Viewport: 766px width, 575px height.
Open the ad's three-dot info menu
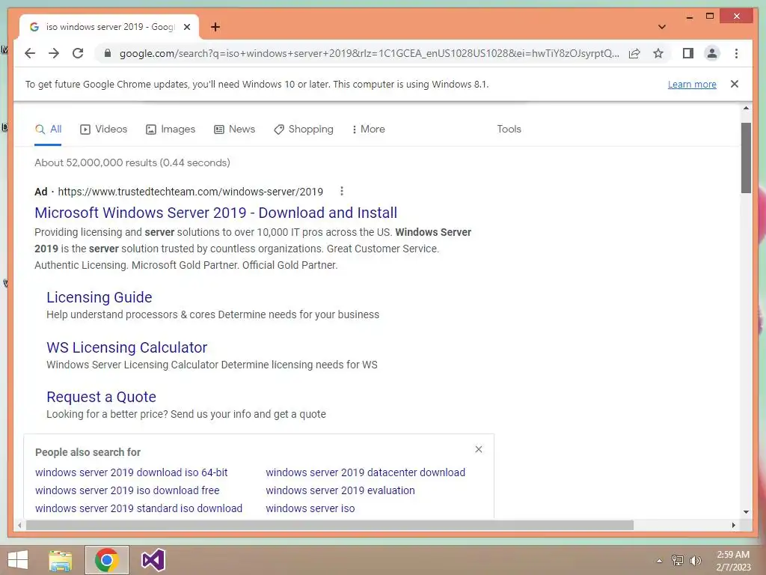coord(342,191)
